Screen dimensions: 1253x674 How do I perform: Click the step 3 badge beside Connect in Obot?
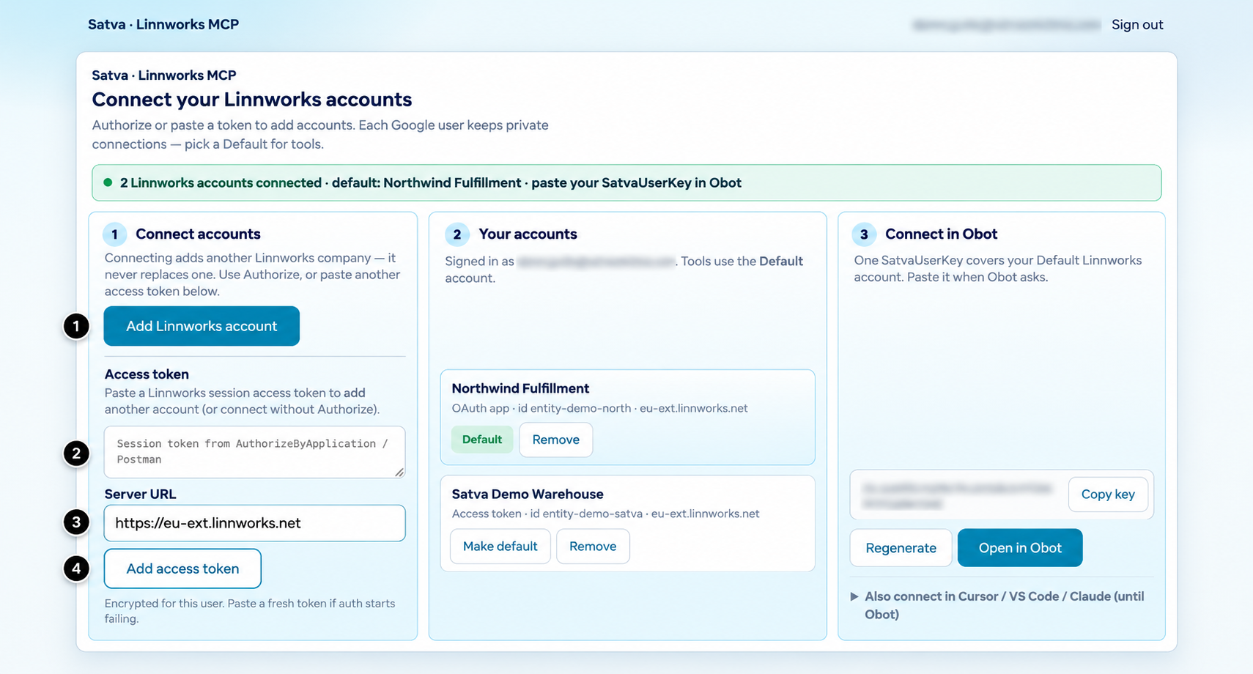coord(864,234)
